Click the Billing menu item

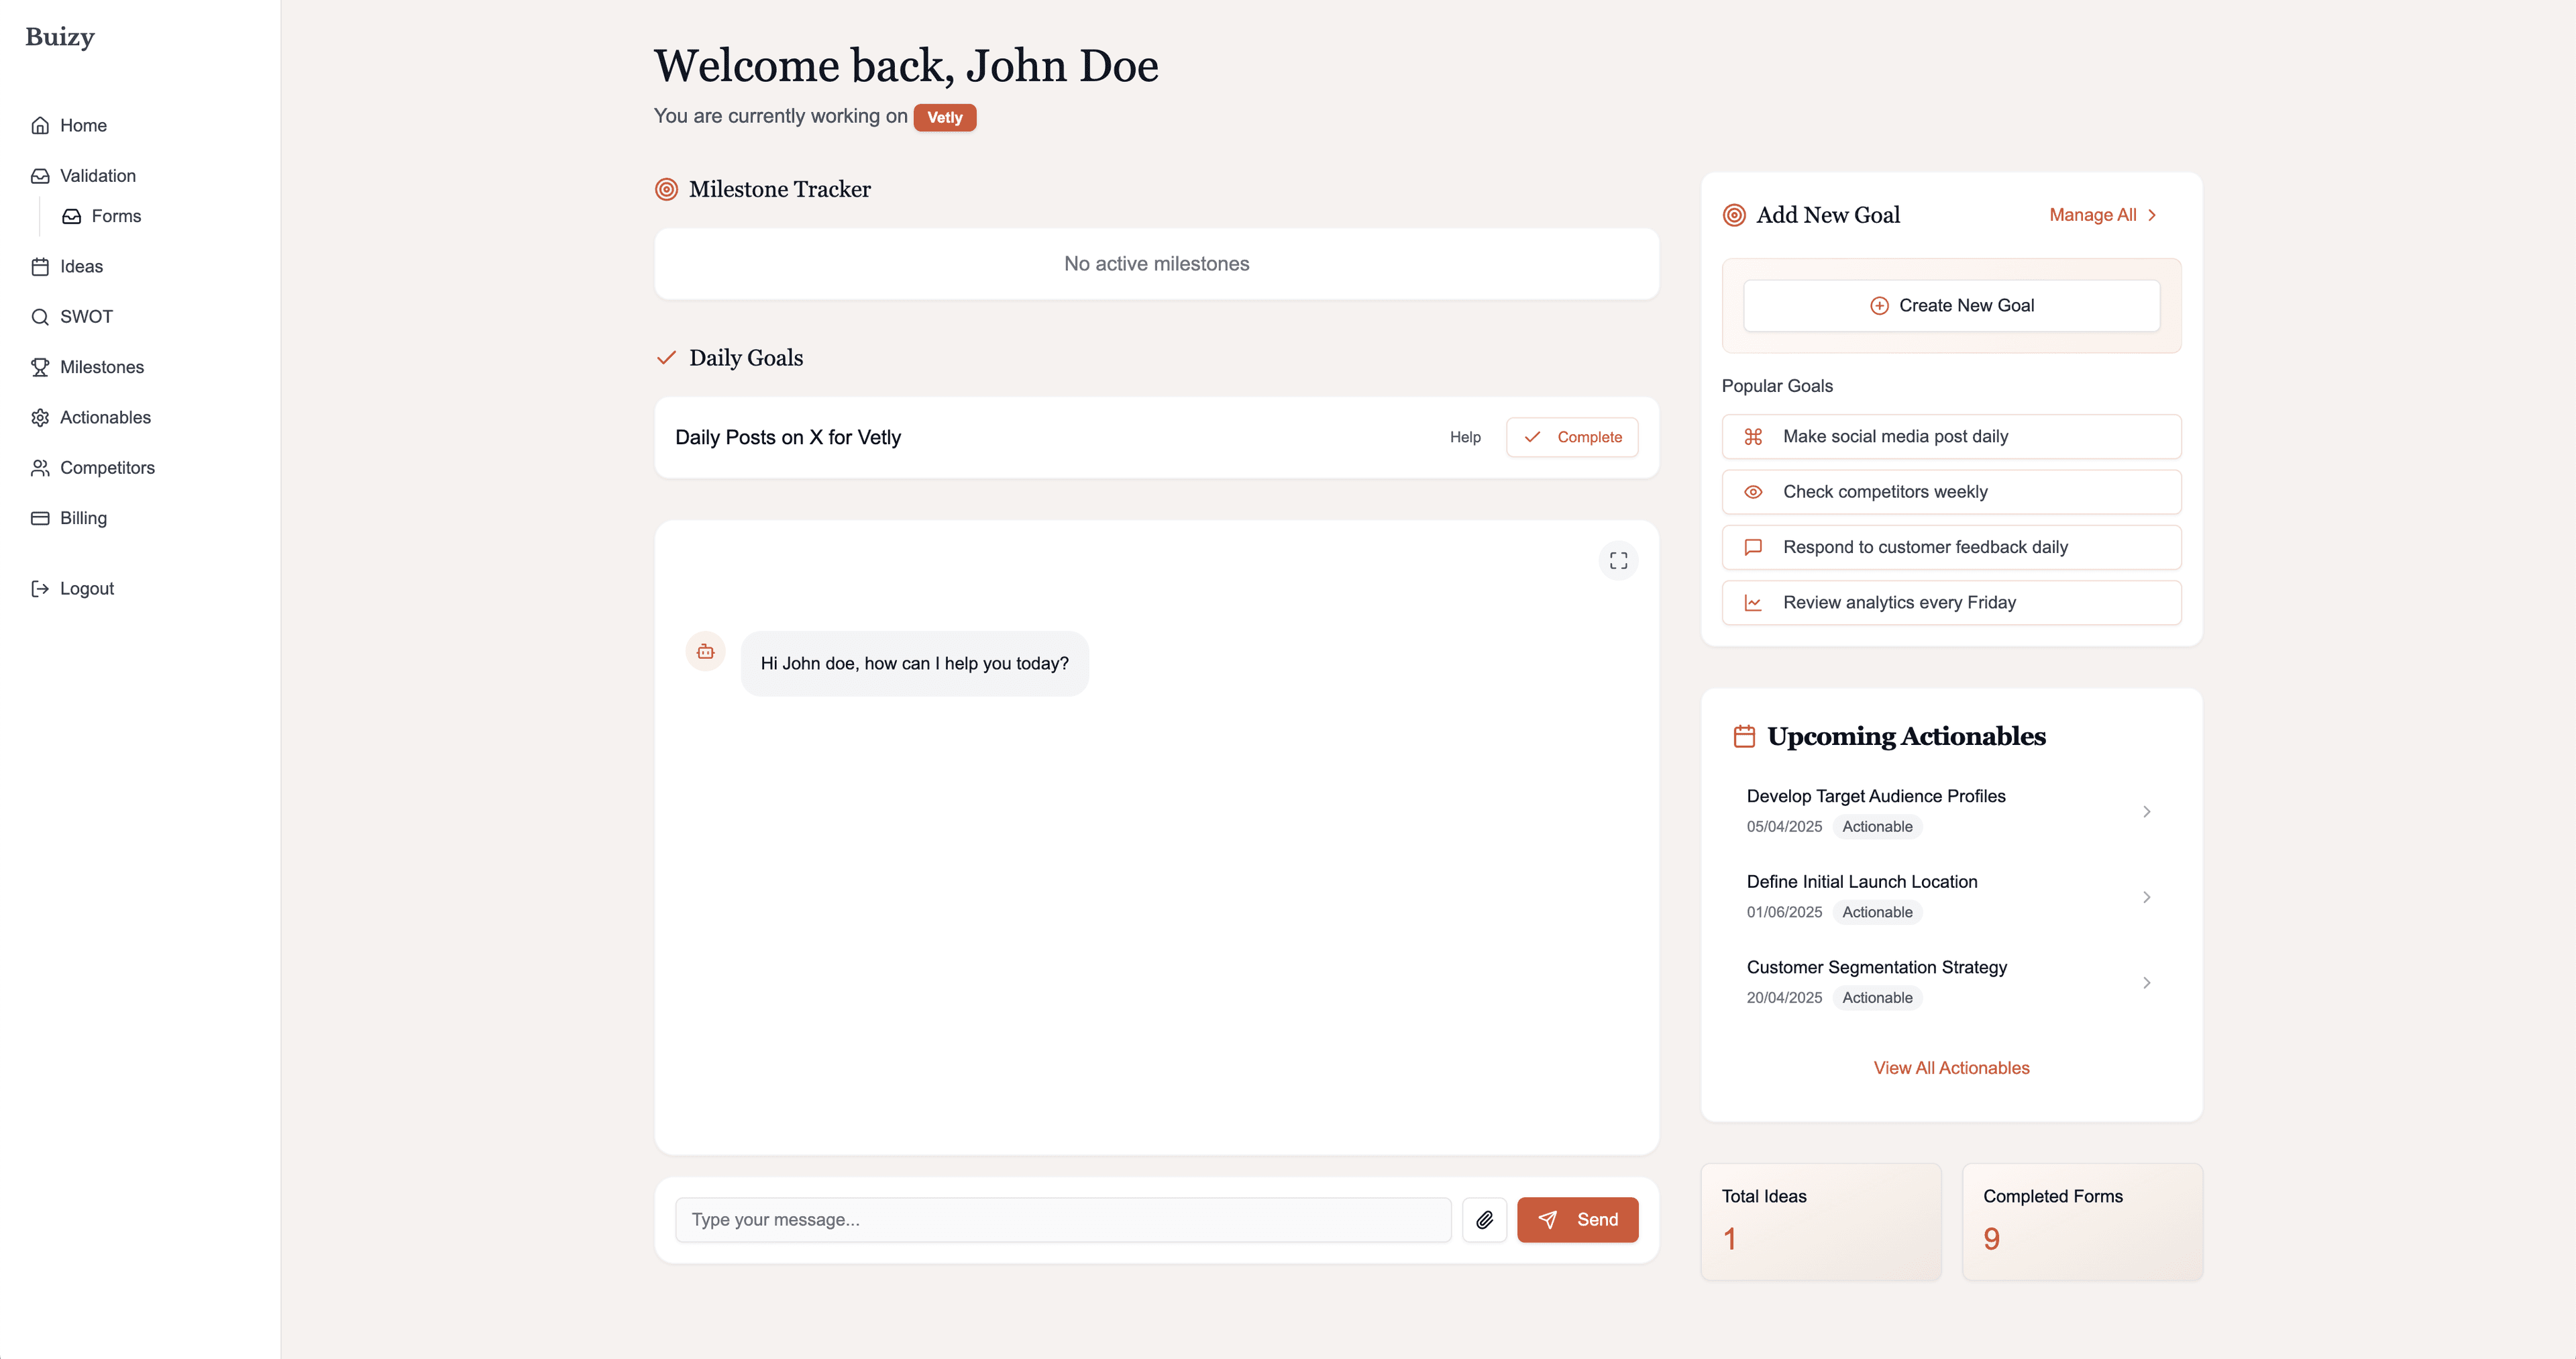click(82, 517)
